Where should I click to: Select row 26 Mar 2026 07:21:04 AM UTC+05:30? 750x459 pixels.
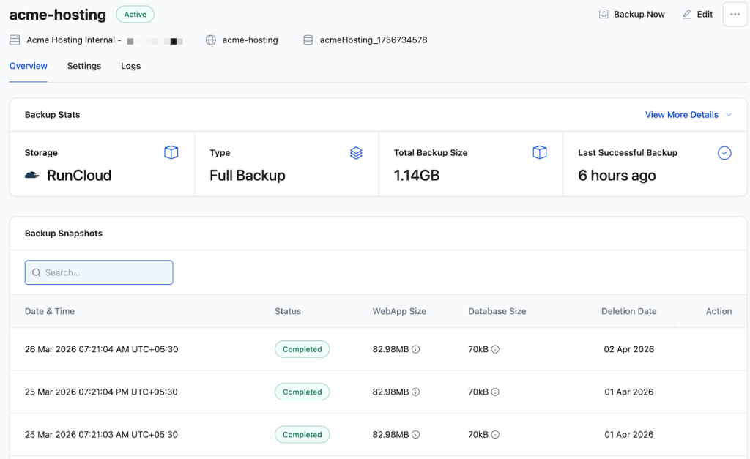point(379,349)
